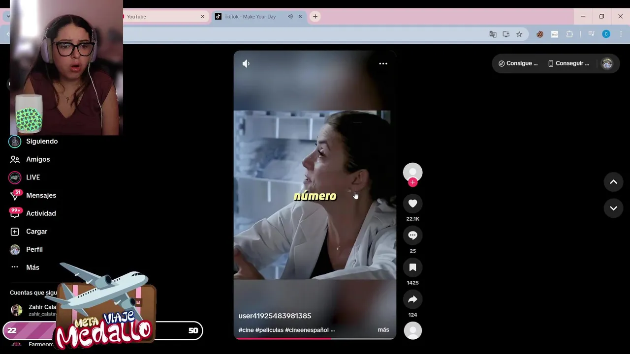This screenshot has height=354, width=630.
Task: Click the video to pause playback
Action: pos(315,195)
